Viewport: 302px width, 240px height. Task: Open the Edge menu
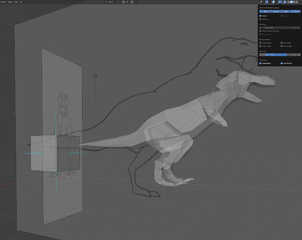point(10,2)
